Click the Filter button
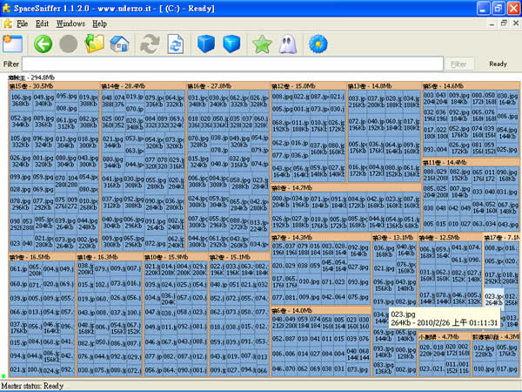The image size is (522, 392). point(459,64)
